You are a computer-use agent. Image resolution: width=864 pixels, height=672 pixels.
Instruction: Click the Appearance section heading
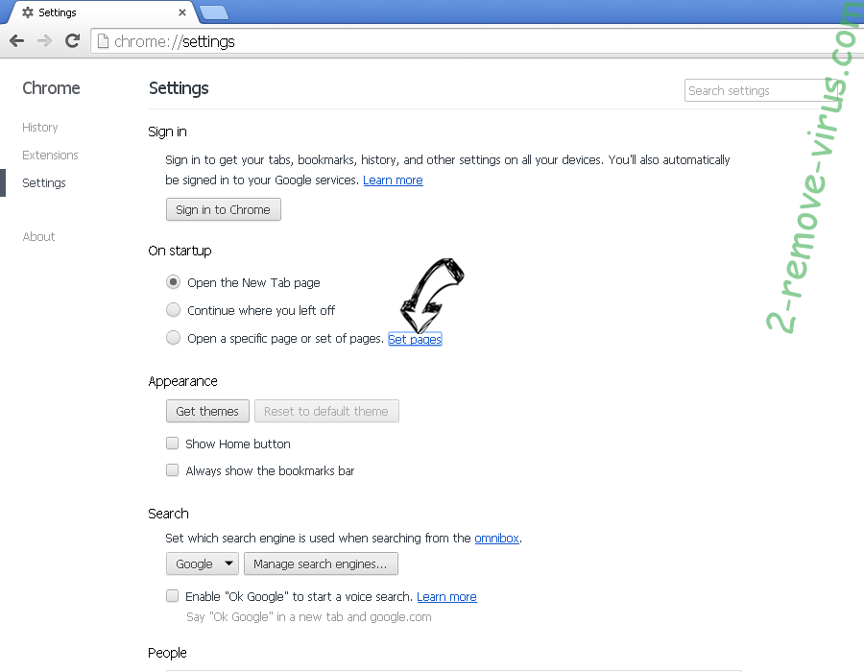point(183,381)
